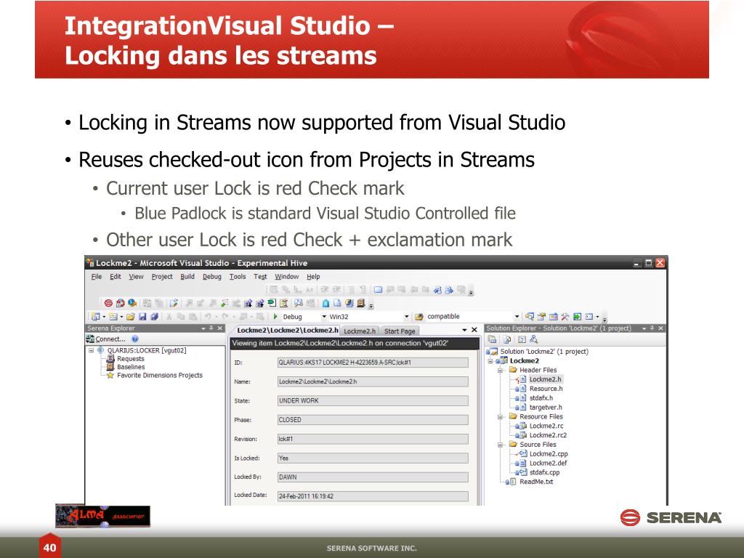Collapse the QLARIUS:LOCKER tree node

[91, 351]
